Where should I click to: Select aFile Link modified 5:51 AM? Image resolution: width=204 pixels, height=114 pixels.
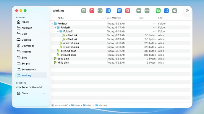(121, 59)
